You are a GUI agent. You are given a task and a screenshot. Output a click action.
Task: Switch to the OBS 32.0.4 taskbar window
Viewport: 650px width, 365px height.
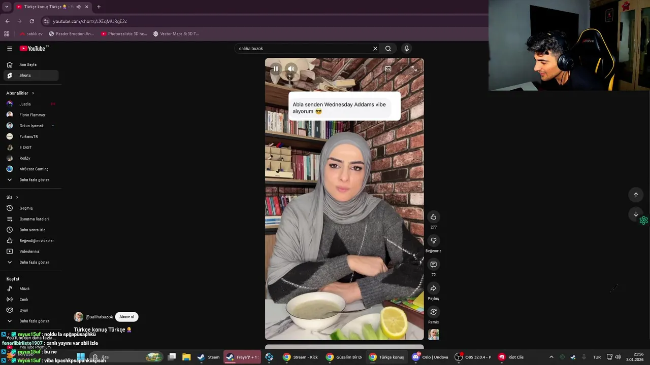coord(473,357)
